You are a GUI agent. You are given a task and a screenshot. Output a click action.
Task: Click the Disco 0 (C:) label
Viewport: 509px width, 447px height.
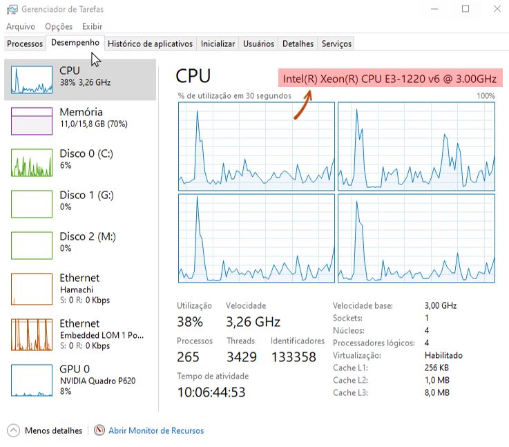(86, 153)
